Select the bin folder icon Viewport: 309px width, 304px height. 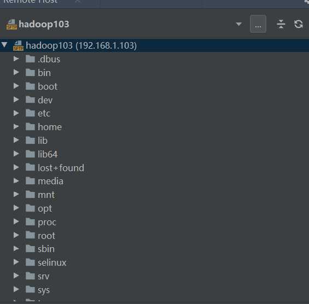[x=30, y=73]
